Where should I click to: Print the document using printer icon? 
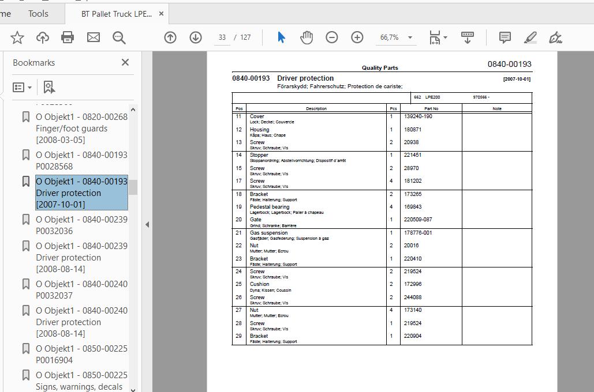[68, 37]
